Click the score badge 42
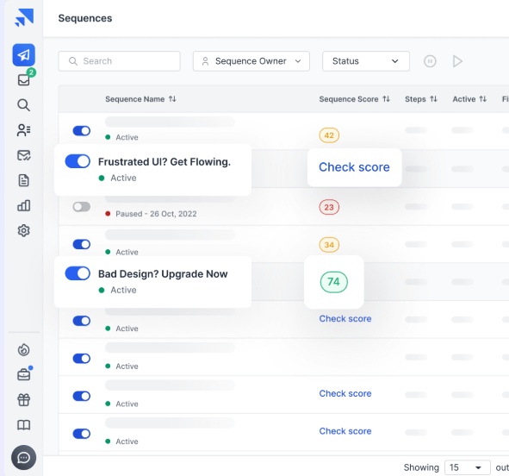 point(329,135)
